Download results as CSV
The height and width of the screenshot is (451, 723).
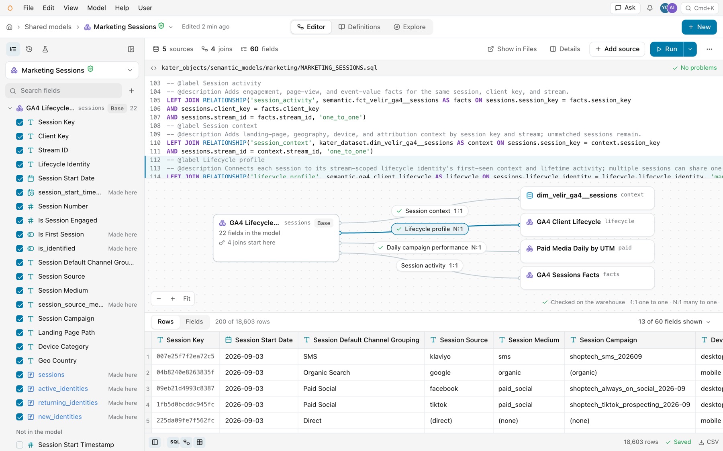pos(709,442)
